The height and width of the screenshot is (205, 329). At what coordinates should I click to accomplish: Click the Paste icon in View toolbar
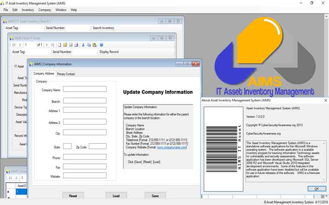pyautogui.click(x=94, y=45)
